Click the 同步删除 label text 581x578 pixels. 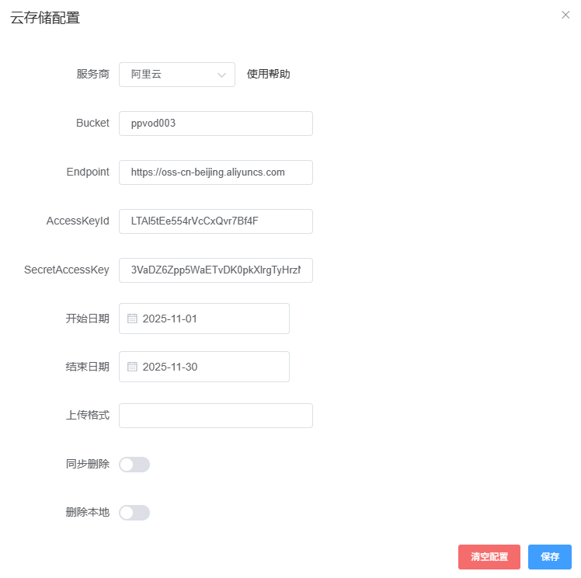87,465
